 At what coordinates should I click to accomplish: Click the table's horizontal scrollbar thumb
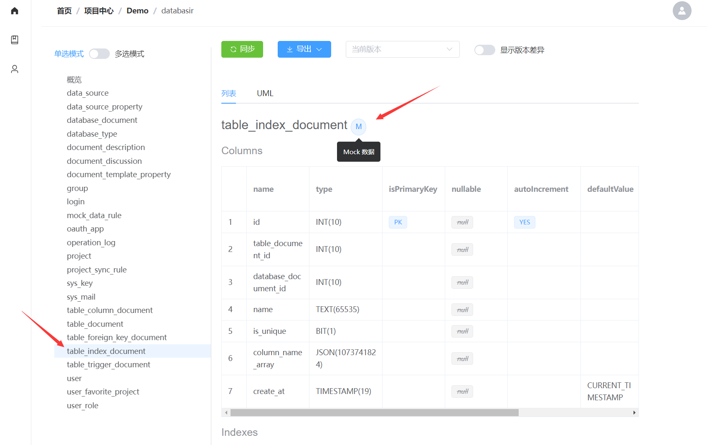pos(374,413)
